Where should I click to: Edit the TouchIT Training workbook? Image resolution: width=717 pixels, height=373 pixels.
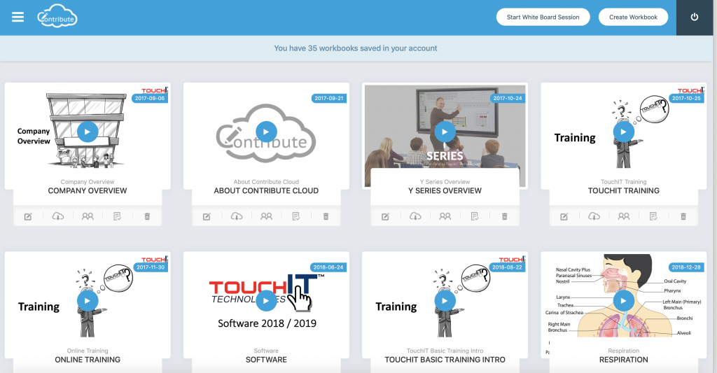click(564, 216)
